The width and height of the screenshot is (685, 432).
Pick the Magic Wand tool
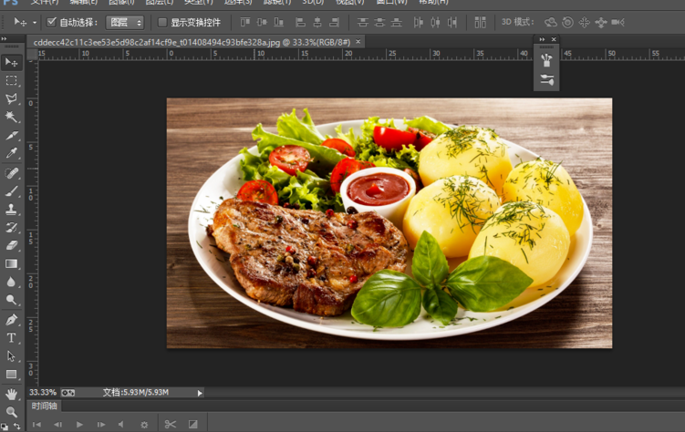[12, 118]
